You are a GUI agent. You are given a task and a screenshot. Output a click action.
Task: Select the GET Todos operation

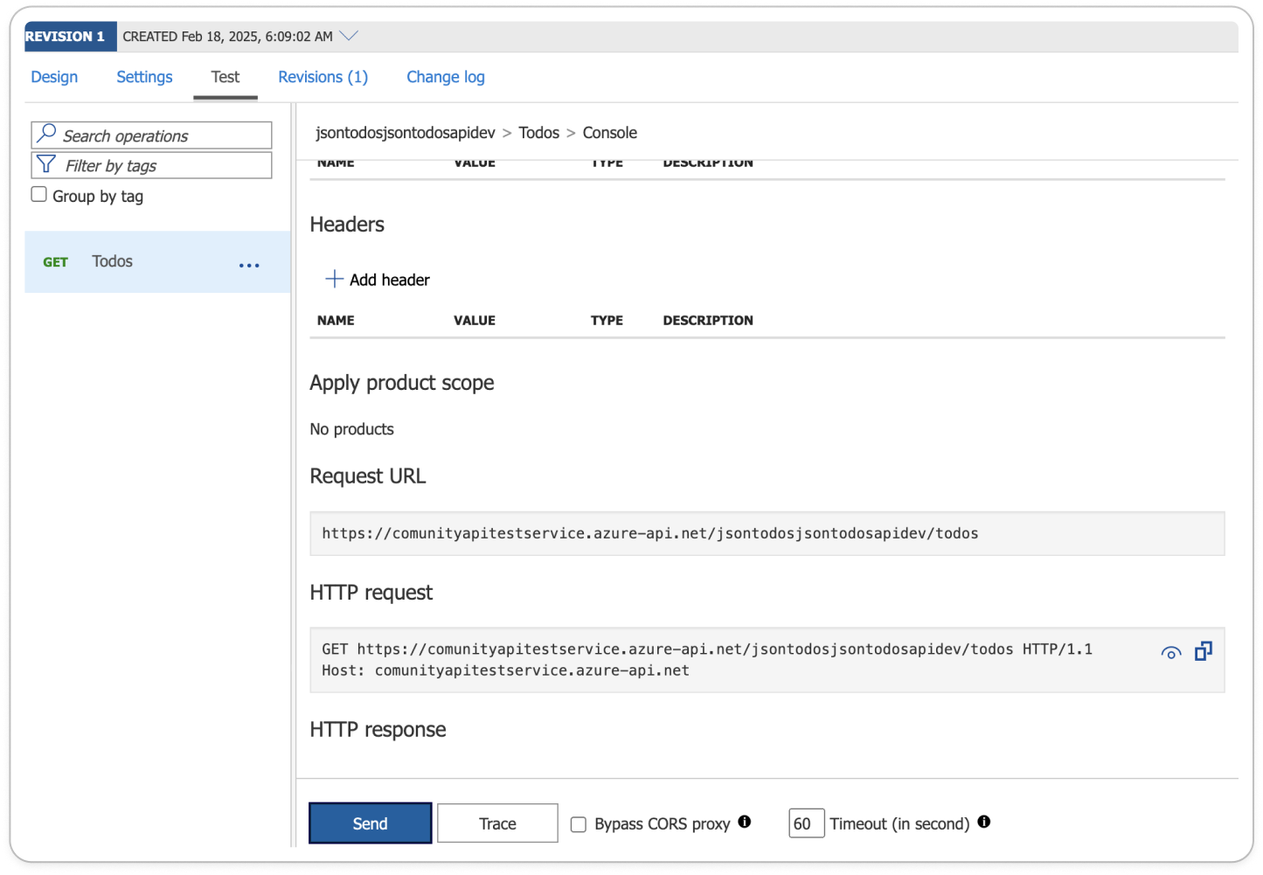(112, 261)
